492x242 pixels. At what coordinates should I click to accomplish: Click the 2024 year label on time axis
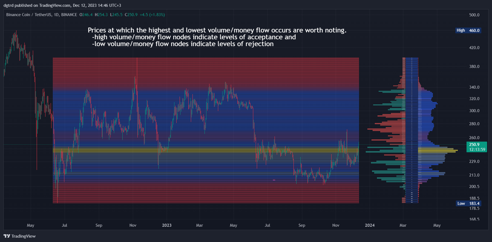click(370, 225)
